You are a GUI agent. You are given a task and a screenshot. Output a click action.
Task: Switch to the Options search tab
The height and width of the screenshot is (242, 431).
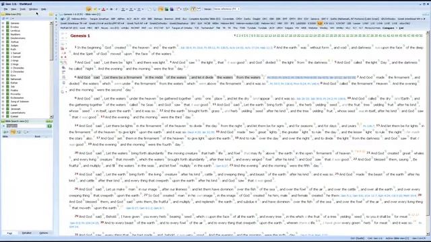click(43, 233)
